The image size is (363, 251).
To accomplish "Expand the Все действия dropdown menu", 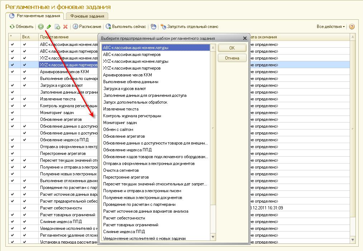I will tap(331, 27).
